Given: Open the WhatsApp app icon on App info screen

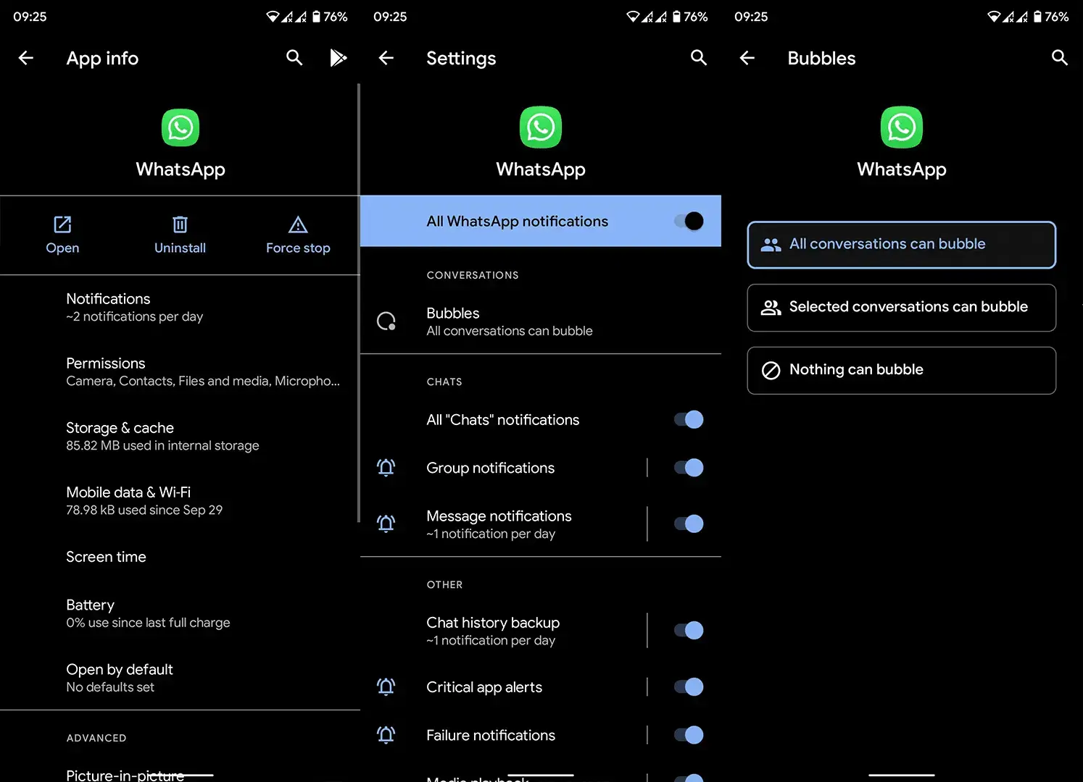Looking at the screenshot, I should [x=180, y=127].
